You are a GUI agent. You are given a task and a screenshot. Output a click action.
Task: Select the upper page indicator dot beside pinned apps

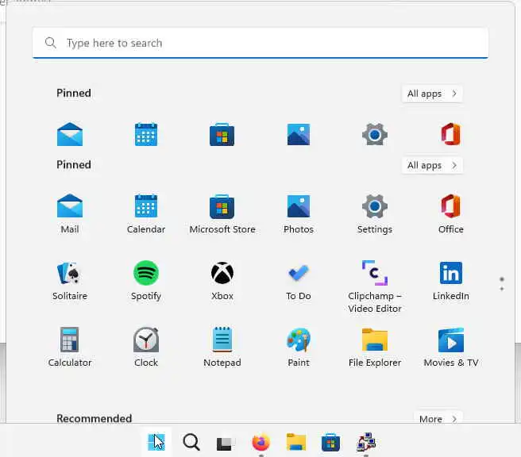[x=502, y=279]
